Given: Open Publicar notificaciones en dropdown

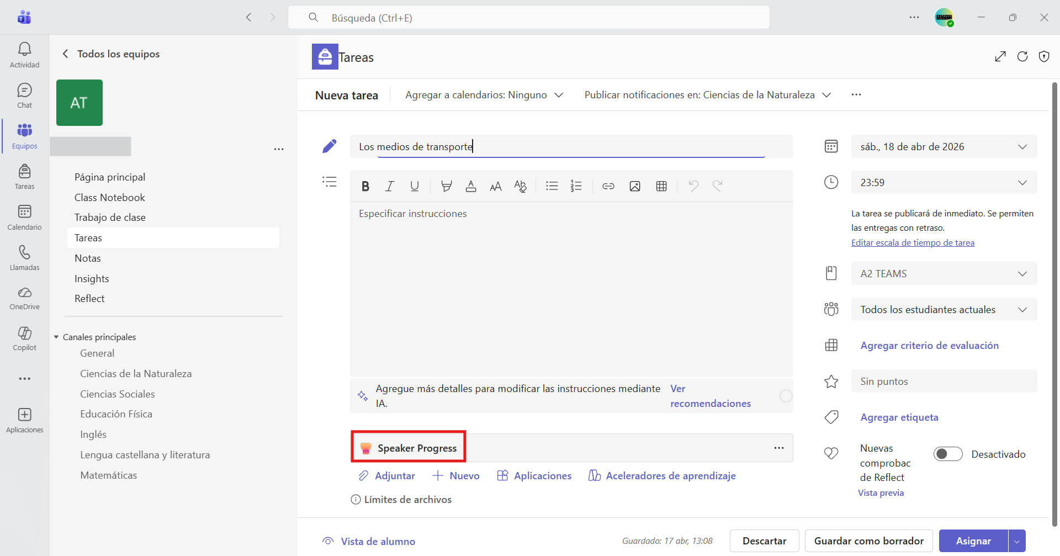Looking at the screenshot, I should (x=708, y=95).
